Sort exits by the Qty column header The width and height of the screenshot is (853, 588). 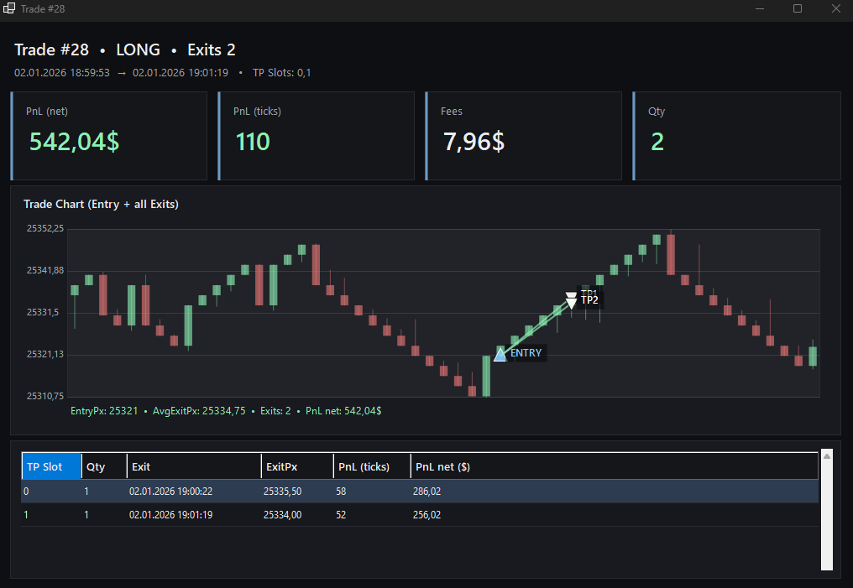(x=104, y=466)
